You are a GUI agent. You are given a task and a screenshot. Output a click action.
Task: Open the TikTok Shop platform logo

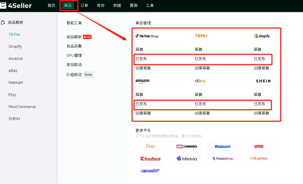point(147,36)
